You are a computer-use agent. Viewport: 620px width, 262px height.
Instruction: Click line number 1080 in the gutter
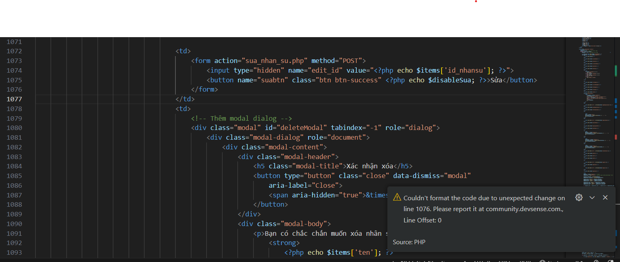(x=14, y=128)
